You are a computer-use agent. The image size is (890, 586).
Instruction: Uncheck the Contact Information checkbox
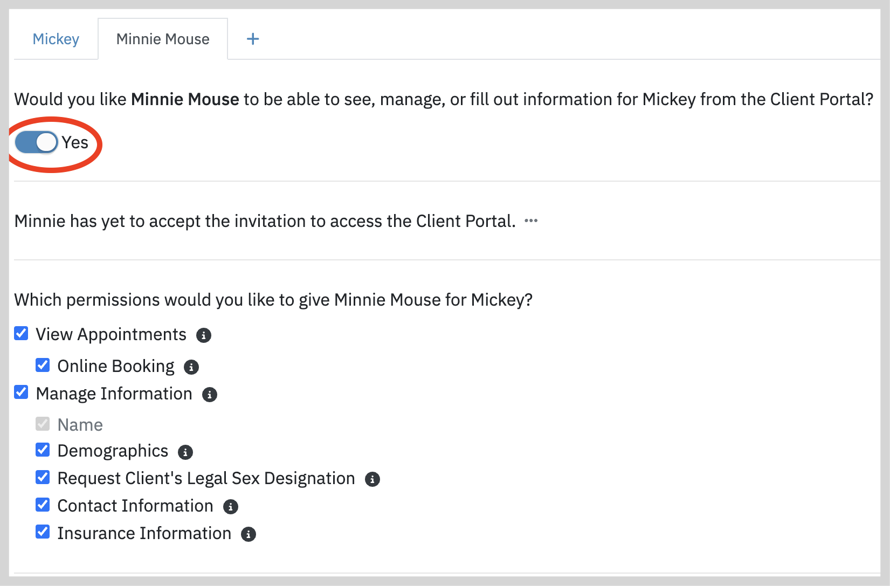tap(43, 505)
